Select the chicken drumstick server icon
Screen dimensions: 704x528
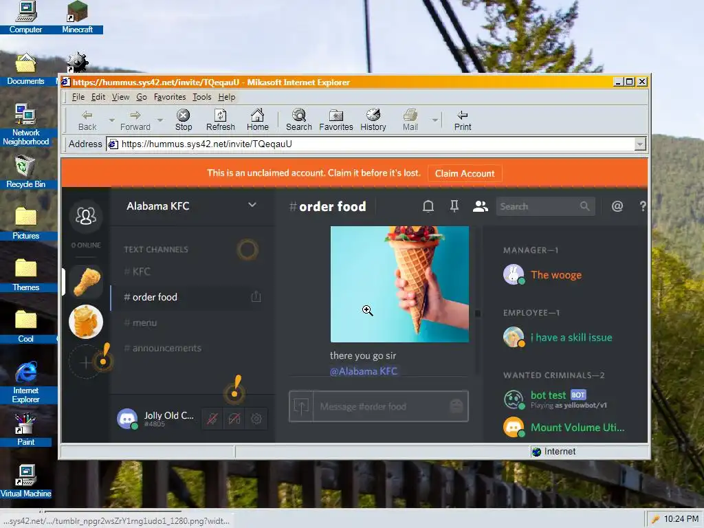coord(86,281)
